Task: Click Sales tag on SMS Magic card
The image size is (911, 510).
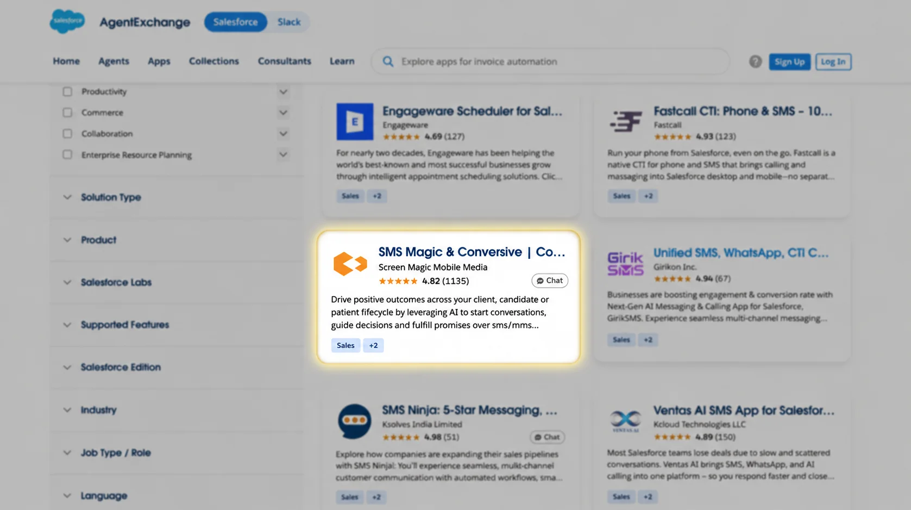Action: click(345, 345)
